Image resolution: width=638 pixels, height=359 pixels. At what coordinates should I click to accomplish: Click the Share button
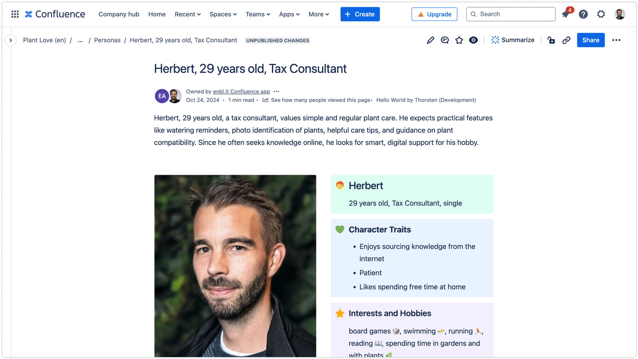click(590, 40)
